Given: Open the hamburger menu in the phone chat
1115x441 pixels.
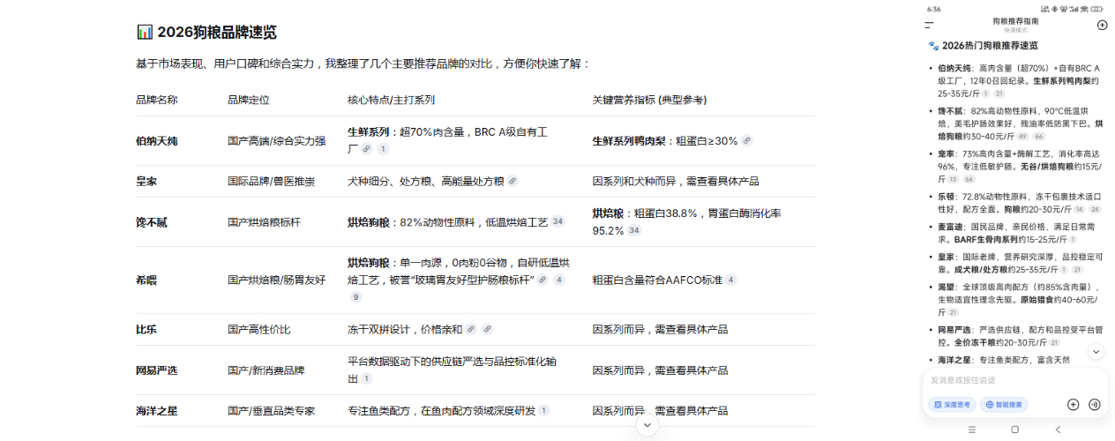Looking at the screenshot, I should coord(929,25).
